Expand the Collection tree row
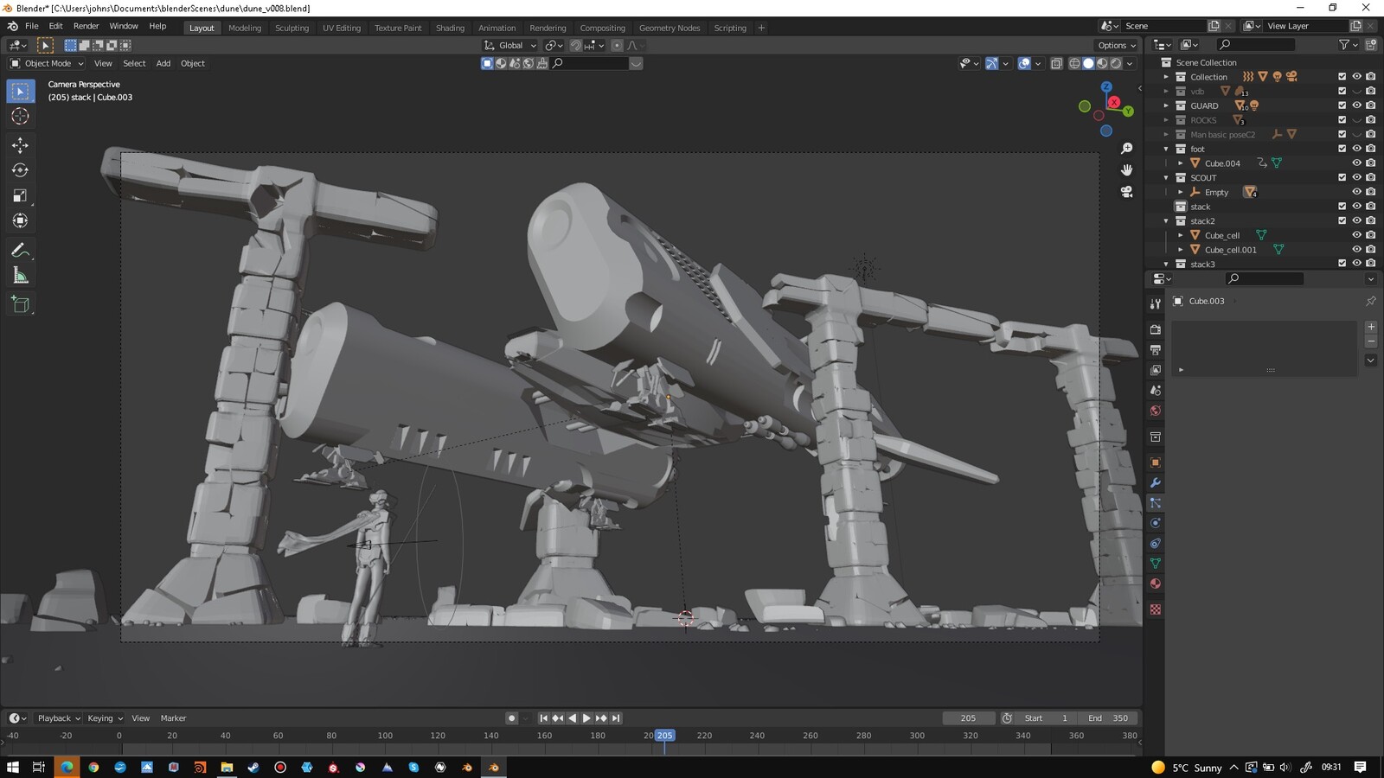 (x=1166, y=77)
